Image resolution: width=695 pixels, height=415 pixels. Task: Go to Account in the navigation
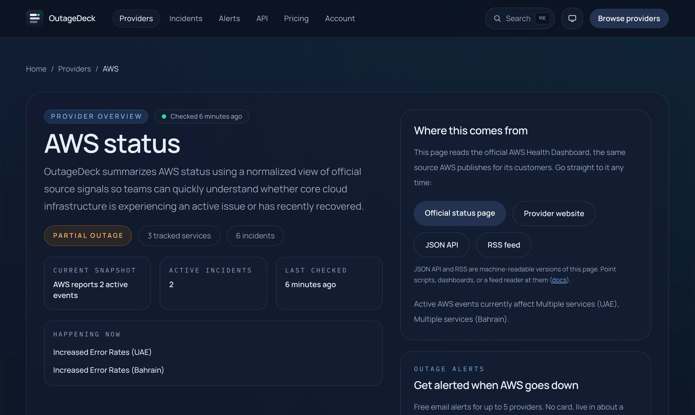(340, 18)
